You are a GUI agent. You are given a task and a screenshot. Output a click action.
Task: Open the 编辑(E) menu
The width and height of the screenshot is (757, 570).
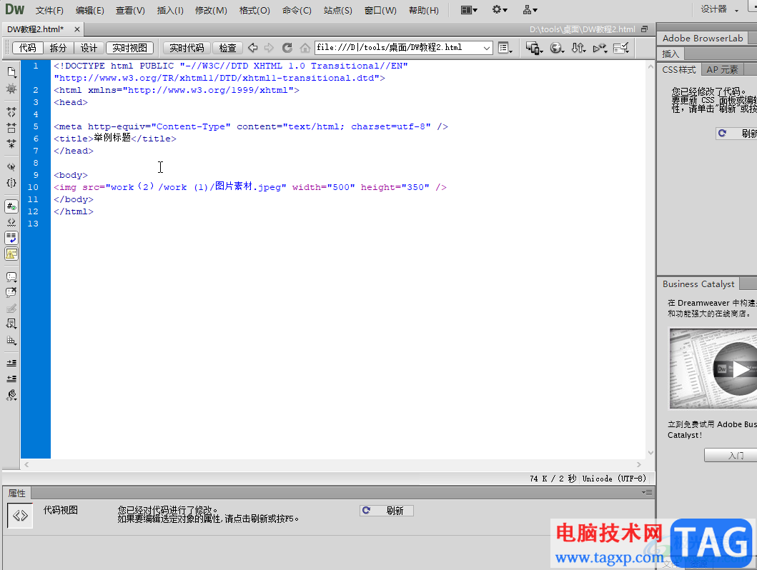(90, 10)
